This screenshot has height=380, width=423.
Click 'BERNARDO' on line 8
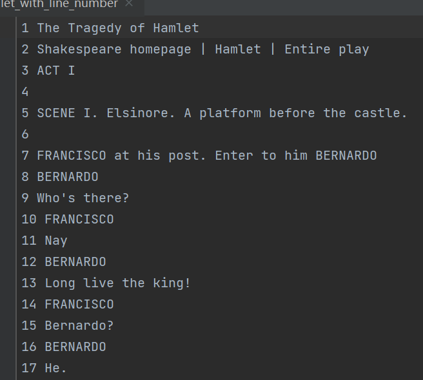67,177
